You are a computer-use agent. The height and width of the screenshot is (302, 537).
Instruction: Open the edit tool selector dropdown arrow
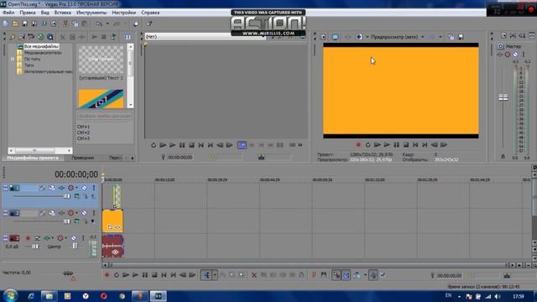[x=215, y=275]
